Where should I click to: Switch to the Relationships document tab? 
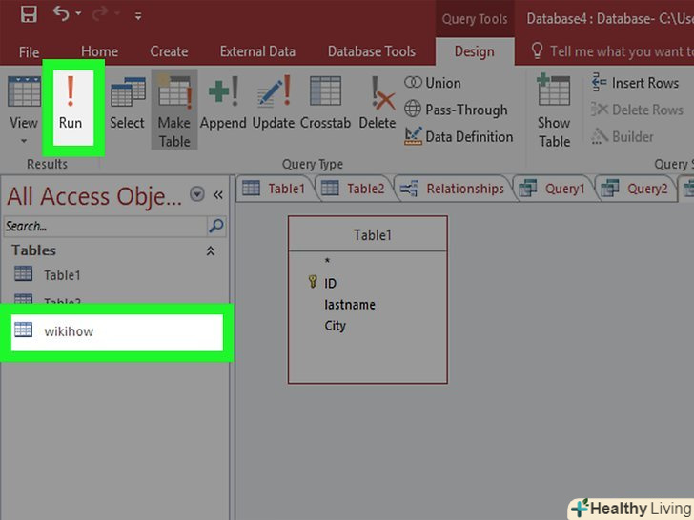[452, 189]
